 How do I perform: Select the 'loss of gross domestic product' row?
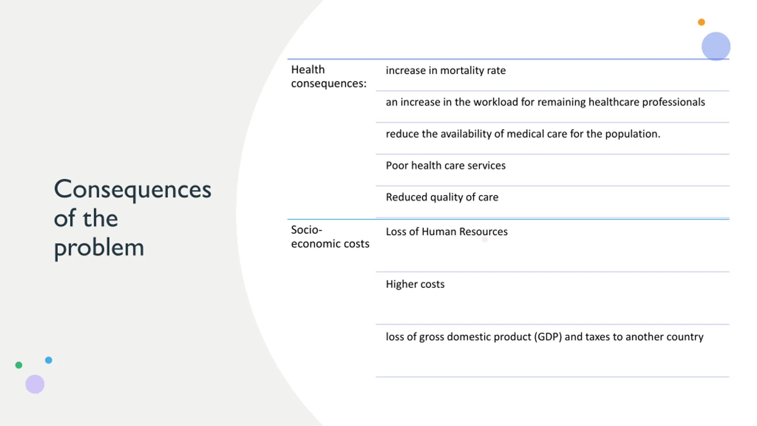[x=552, y=350]
